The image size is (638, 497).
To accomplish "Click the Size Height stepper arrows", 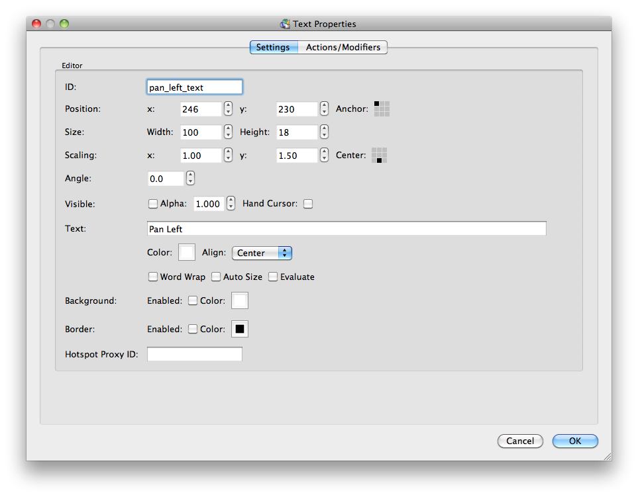I will pos(324,132).
